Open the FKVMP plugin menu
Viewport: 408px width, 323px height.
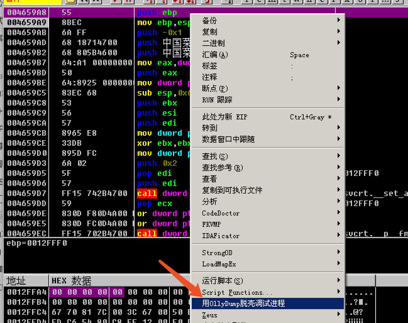pyautogui.click(x=268, y=224)
